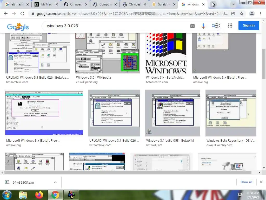Image resolution: width=266 pixels, height=200 pixels.
Task: Open the Chrome profile avatar icon
Action: [252, 14]
